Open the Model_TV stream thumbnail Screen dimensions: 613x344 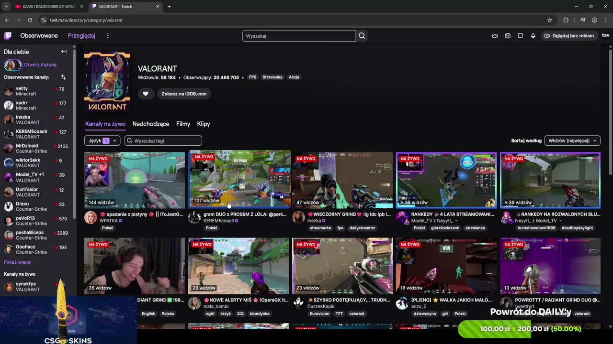(x=446, y=180)
